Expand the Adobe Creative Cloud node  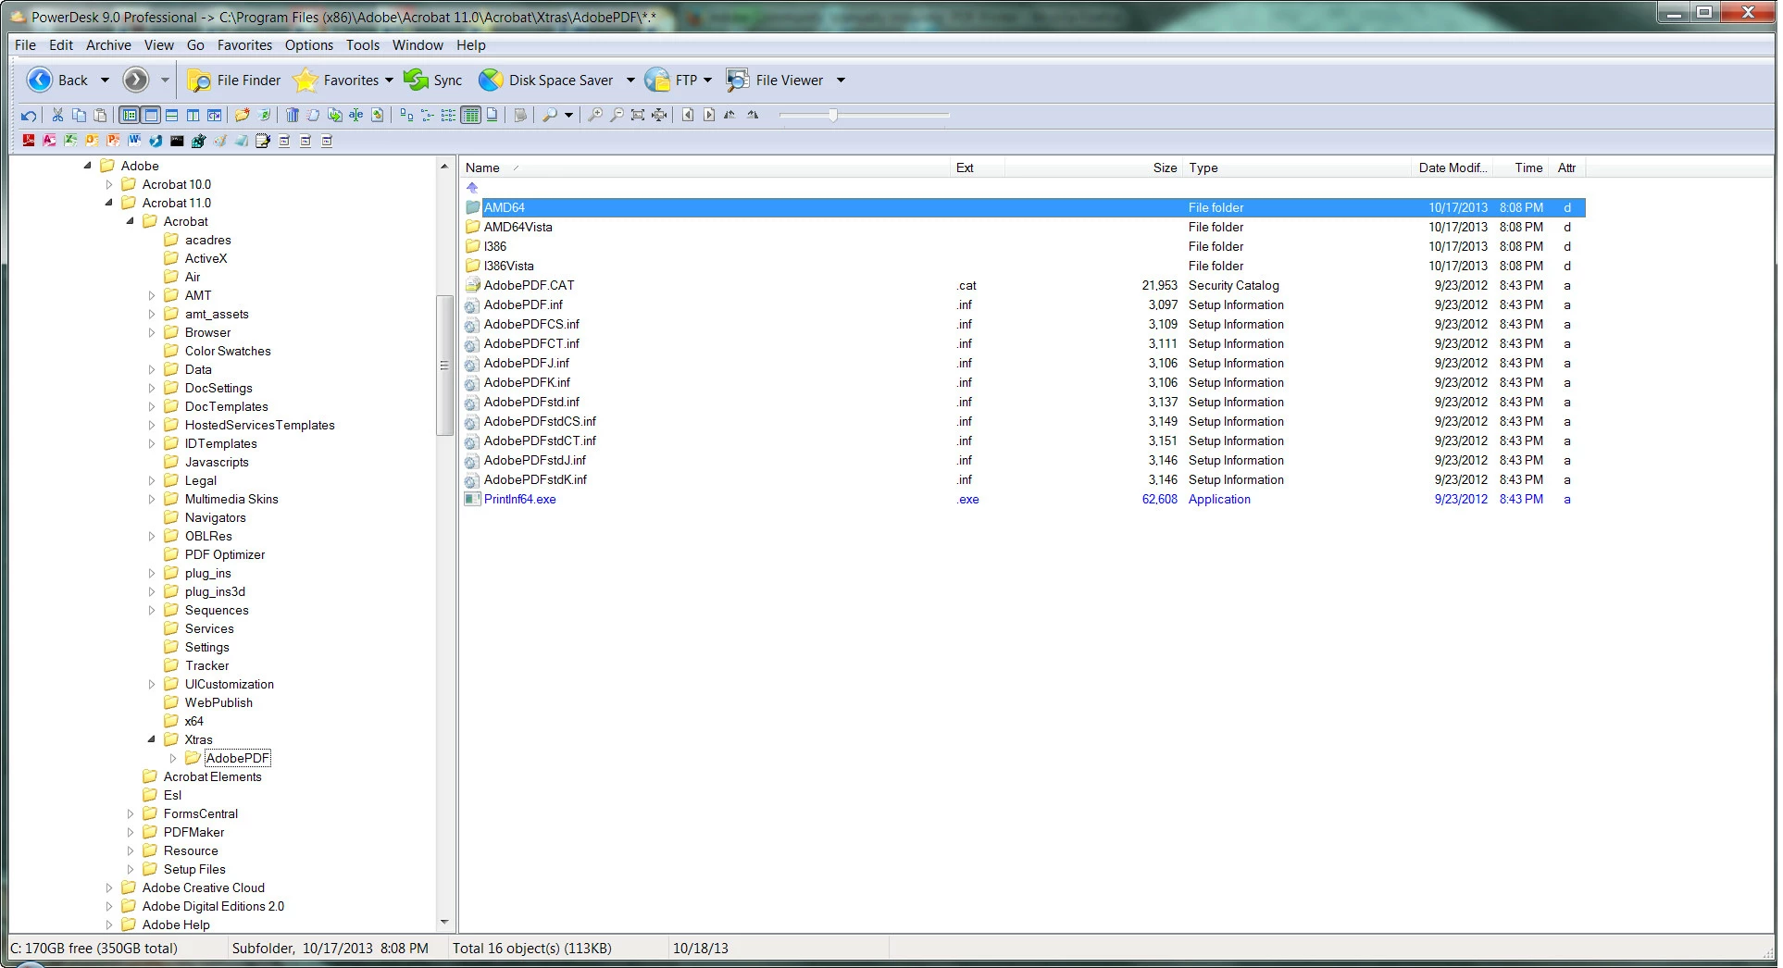tap(108, 887)
